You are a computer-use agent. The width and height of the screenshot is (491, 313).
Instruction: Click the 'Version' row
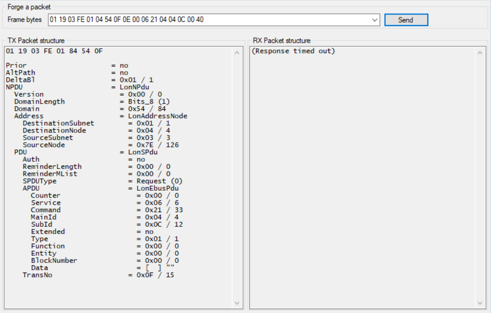88,94
